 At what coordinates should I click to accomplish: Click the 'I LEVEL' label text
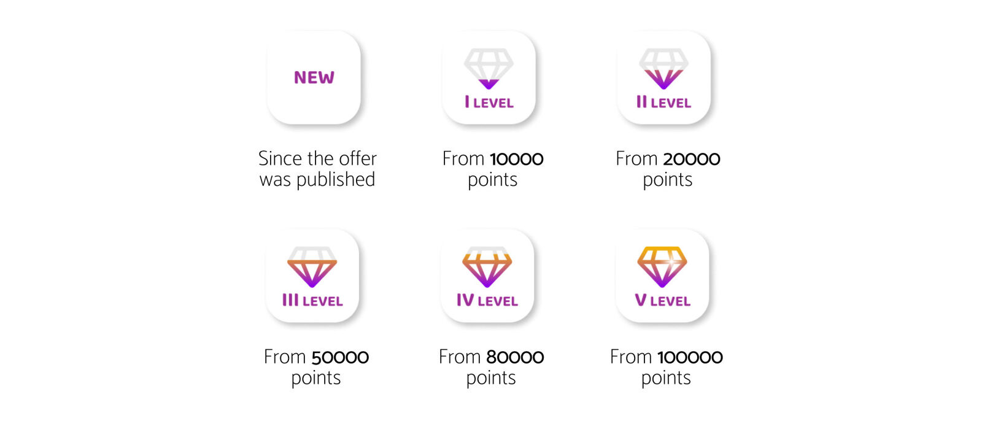(489, 103)
